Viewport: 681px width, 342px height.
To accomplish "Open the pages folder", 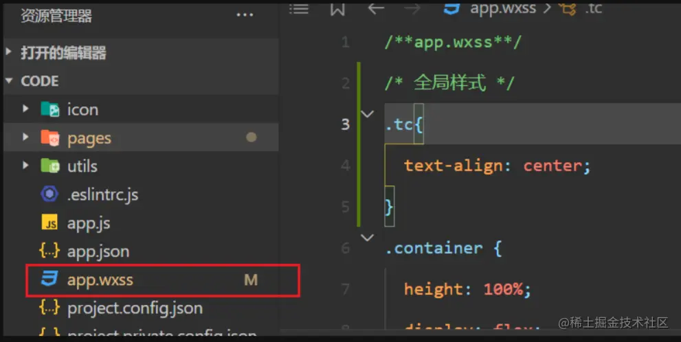I will tap(89, 139).
